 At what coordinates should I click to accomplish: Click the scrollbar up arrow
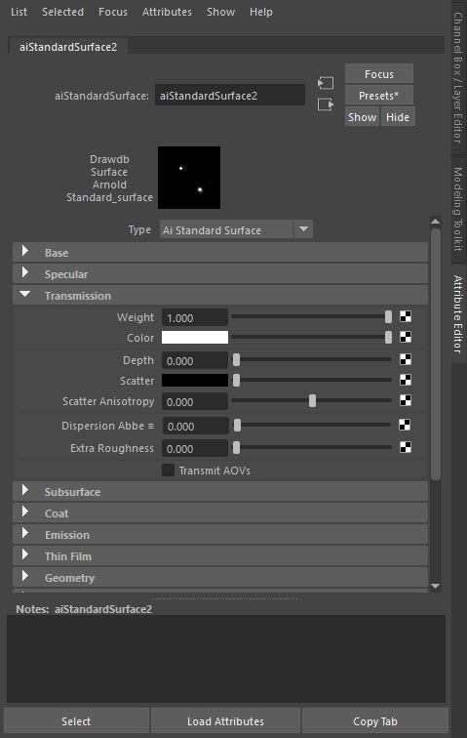(x=436, y=222)
